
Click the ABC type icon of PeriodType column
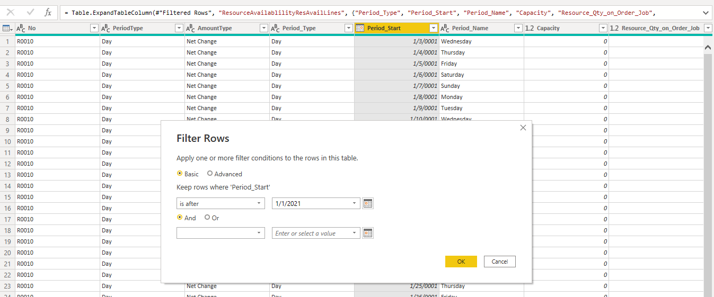point(106,28)
